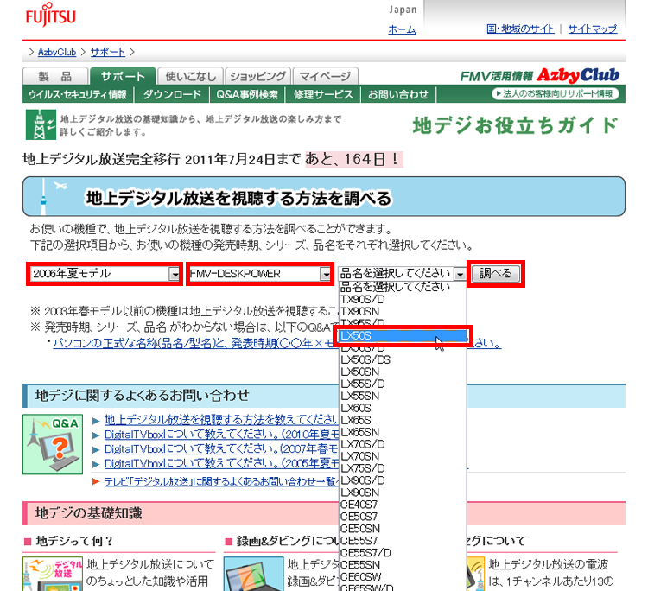Click the デジタル放送 thumbnail under 地デジって何？

click(53, 574)
